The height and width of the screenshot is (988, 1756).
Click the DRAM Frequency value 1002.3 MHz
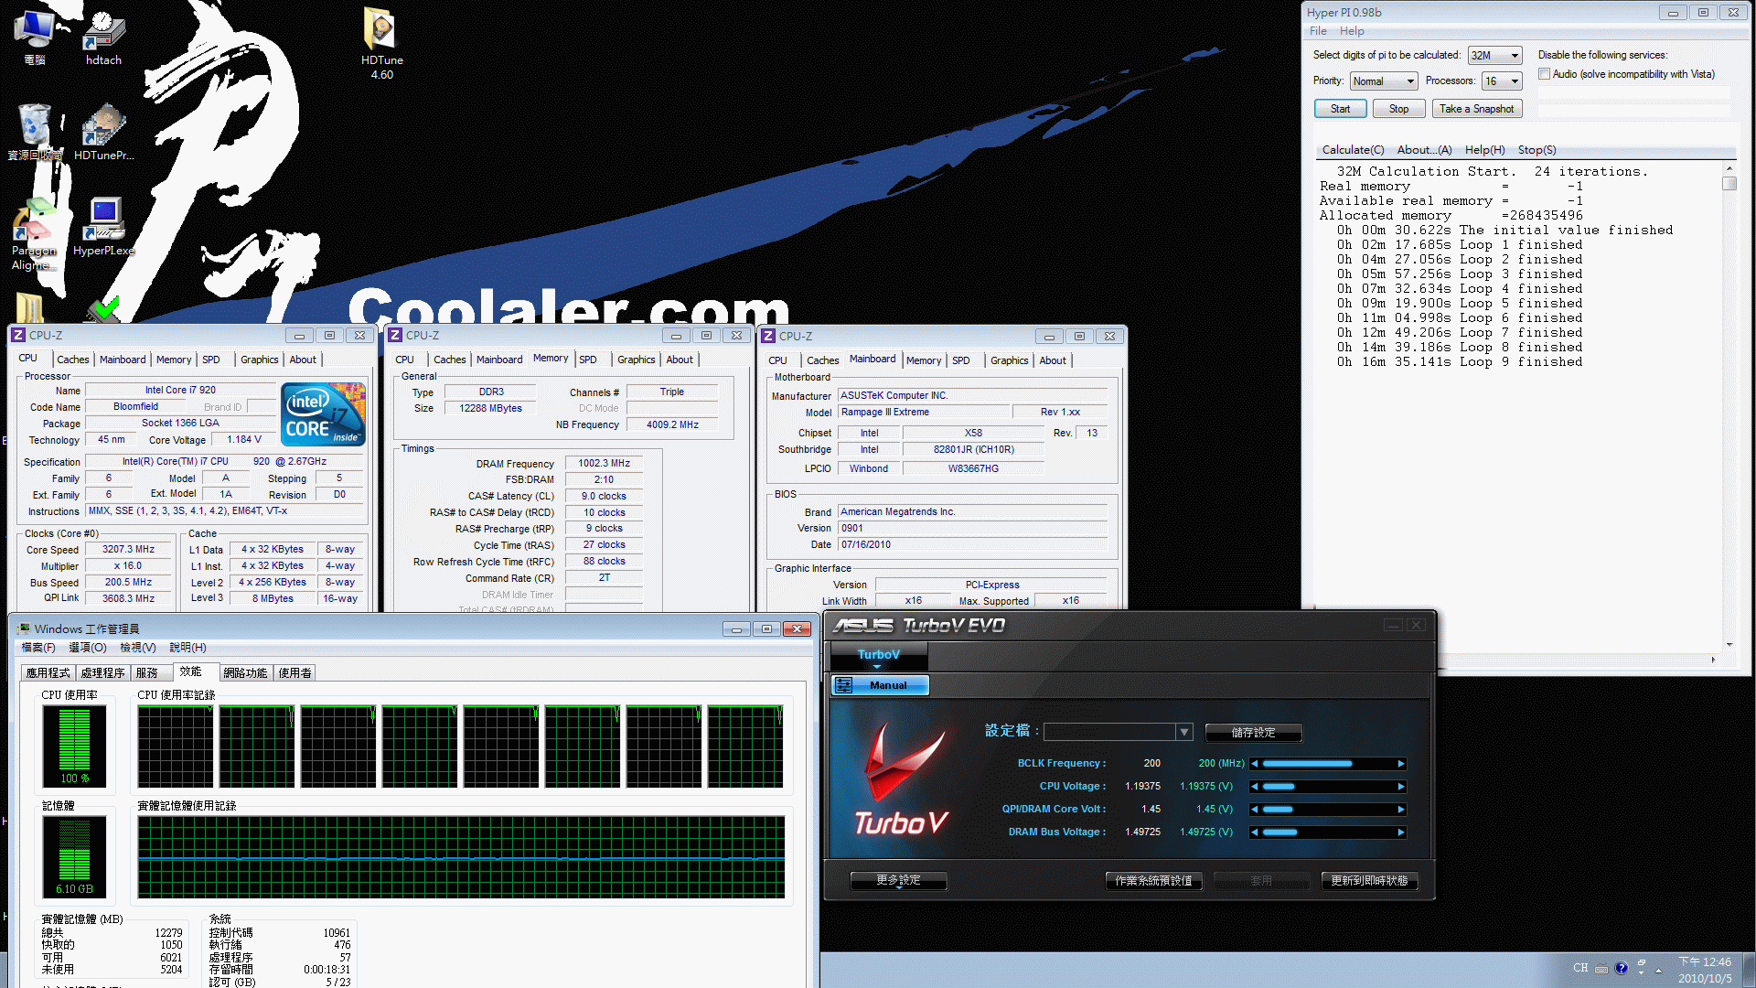click(x=604, y=464)
